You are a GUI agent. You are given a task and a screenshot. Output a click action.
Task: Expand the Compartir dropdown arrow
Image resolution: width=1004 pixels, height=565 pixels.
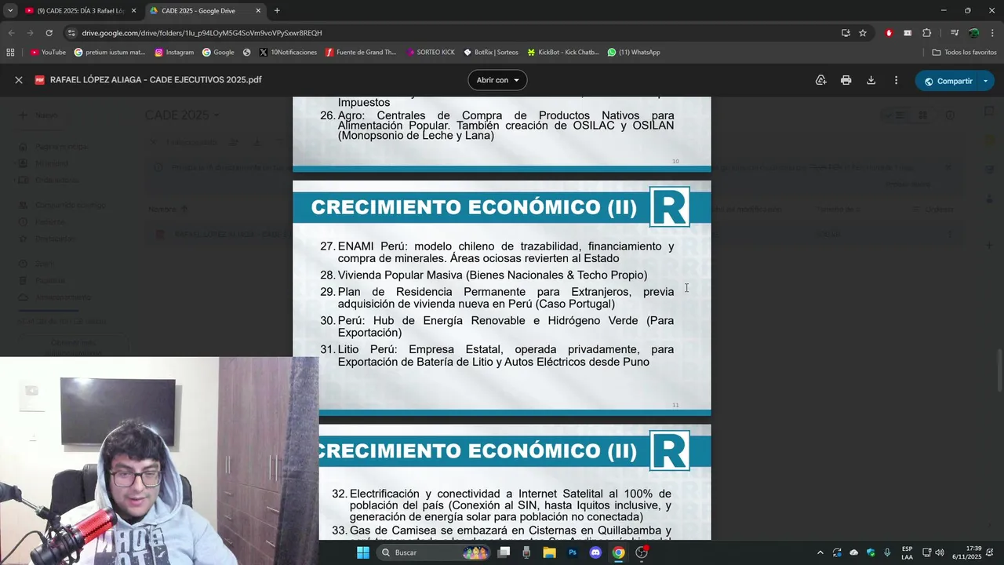coord(986,81)
